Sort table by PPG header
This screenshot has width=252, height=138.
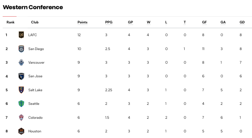(x=109, y=22)
